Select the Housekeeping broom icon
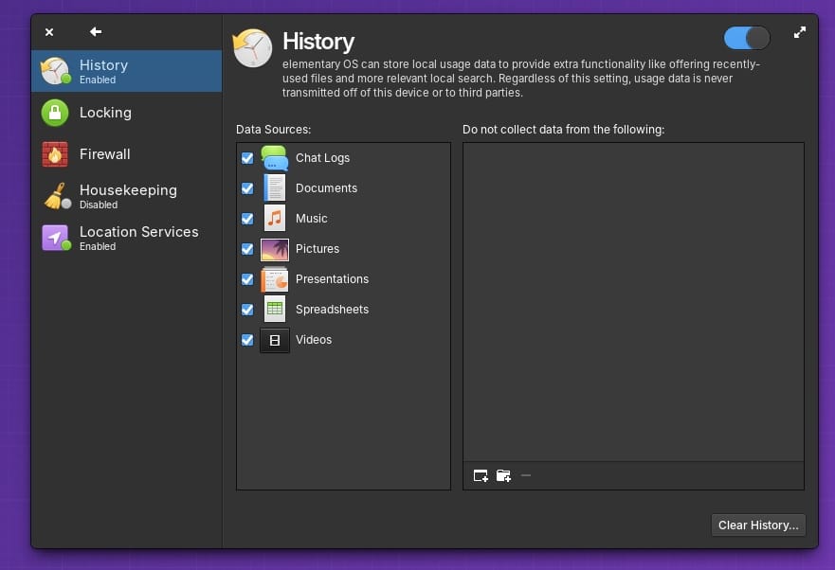The height and width of the screenshot is (570, 835). point(54,196)
